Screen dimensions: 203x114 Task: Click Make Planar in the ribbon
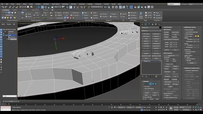141,15
